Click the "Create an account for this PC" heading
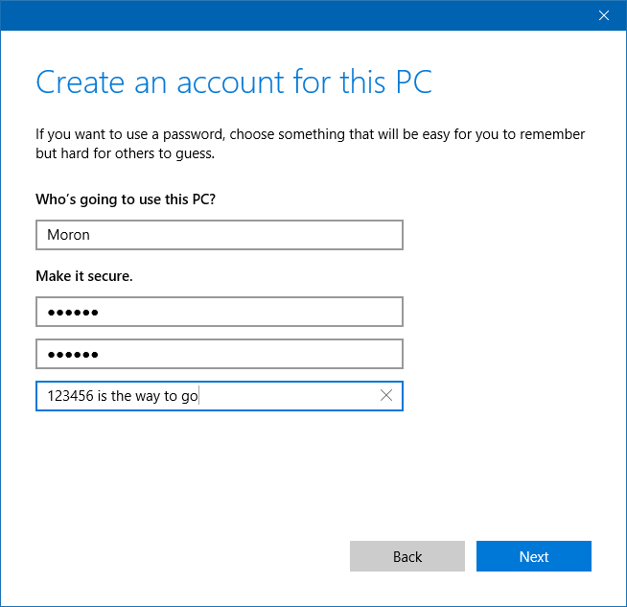This screenshot has height=607, width=627. pos(234,82)
